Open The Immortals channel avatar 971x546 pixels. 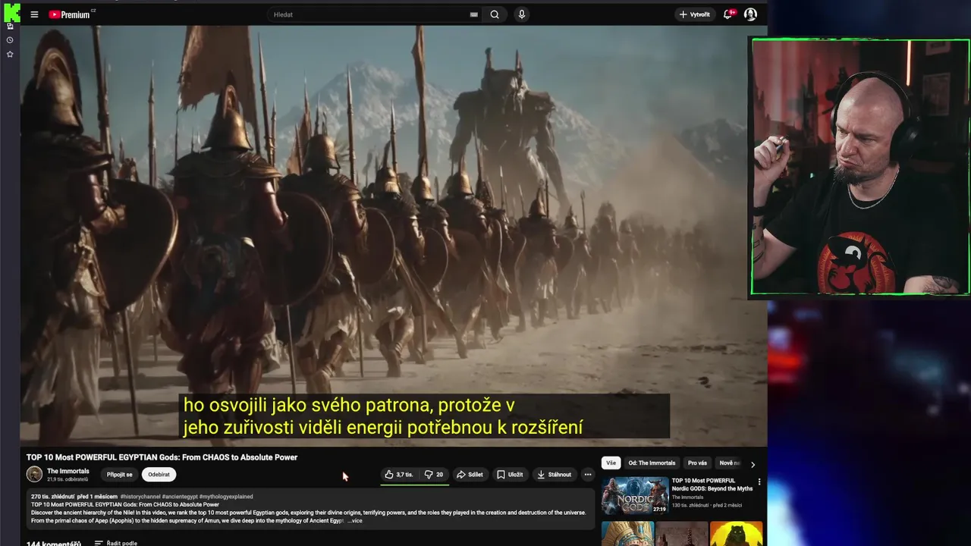pyautogui.click(x=34, y=474)
